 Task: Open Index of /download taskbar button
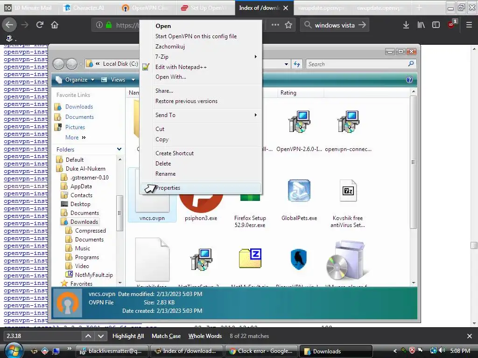(186, 351)
